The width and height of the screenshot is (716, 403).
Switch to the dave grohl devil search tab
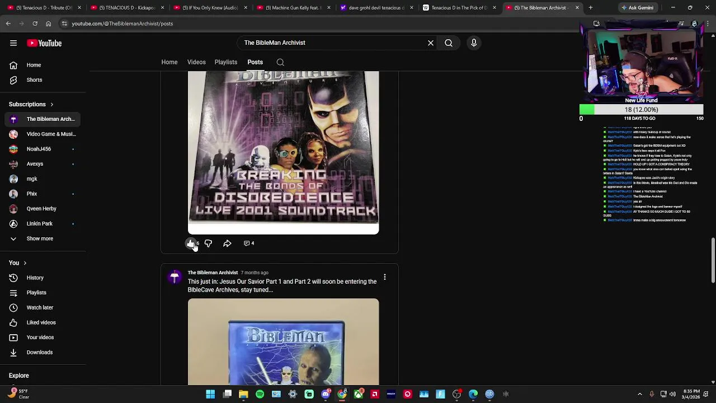tap(376, 8)
